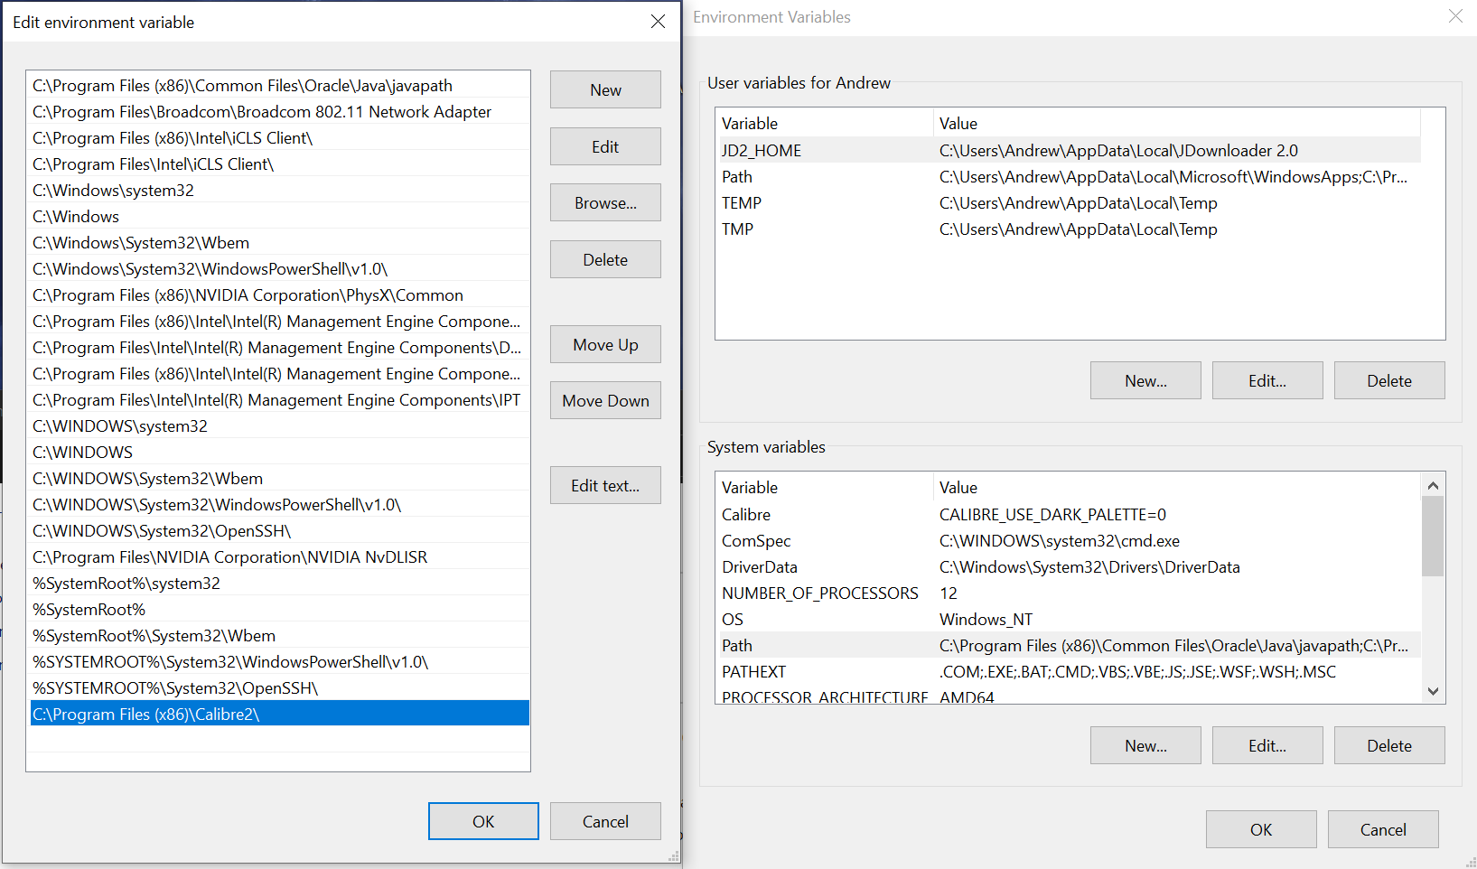Click Value column header in System variables
Image resolution: width=1477 pixels, height=869 pixels.
1176,487
